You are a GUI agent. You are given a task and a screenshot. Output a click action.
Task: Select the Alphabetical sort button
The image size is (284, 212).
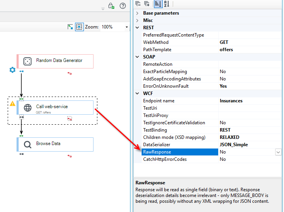(x=167, y=4)
